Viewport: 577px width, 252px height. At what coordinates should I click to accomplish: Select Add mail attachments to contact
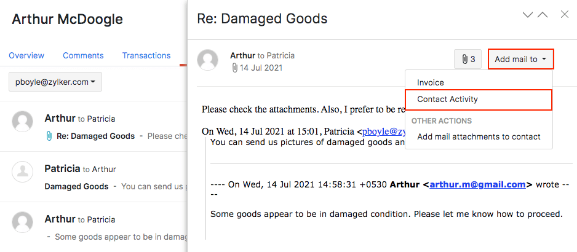pos(479,136)
